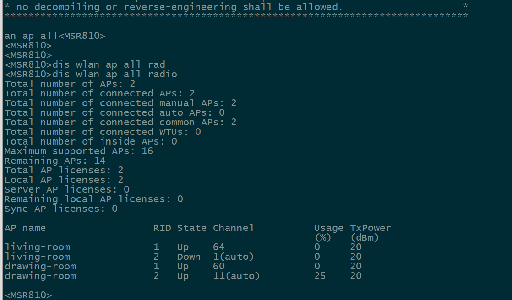The height and width of the screenshot is (300, 512).
Task: Click the "State" column header
Action: click(x=192, y=228)
